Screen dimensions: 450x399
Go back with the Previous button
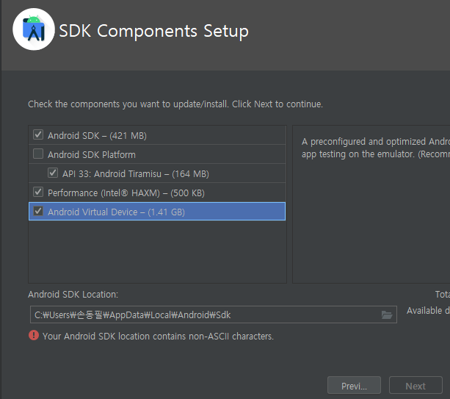[354, 386]
